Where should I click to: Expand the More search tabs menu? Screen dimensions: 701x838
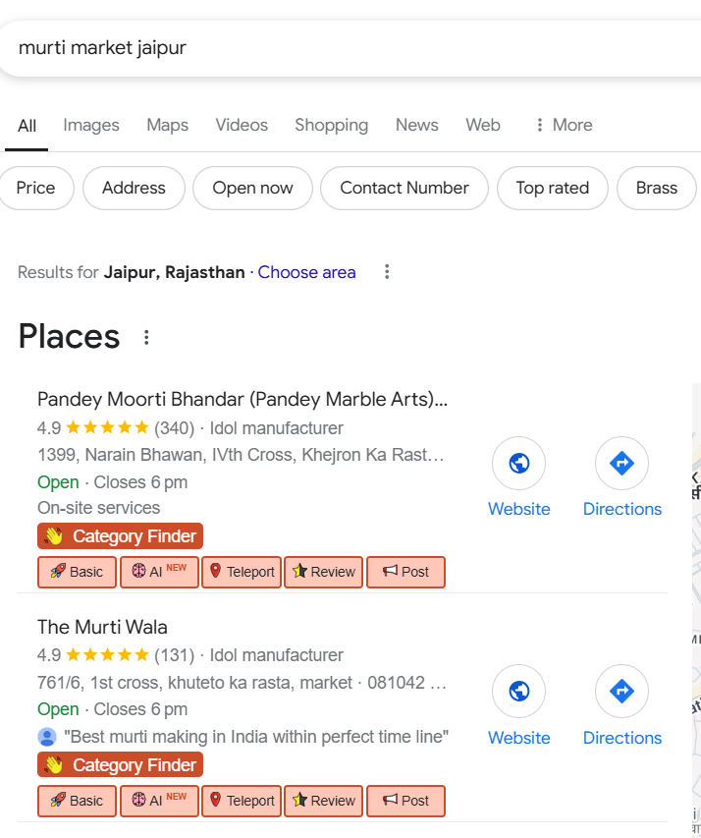(x=563, y=125)
